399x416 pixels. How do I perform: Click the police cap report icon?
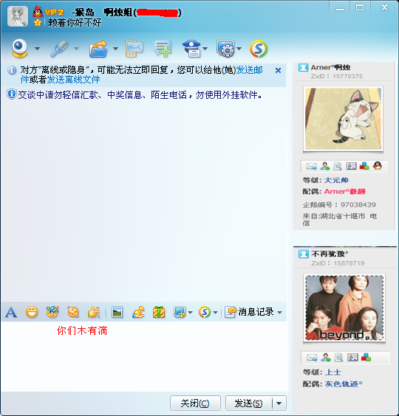191,49
